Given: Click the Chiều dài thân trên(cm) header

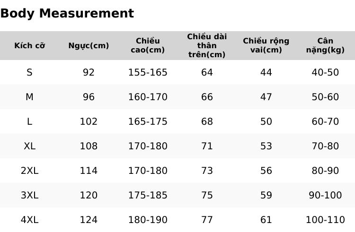Looking at the screenshot, I should click(207, 45).
